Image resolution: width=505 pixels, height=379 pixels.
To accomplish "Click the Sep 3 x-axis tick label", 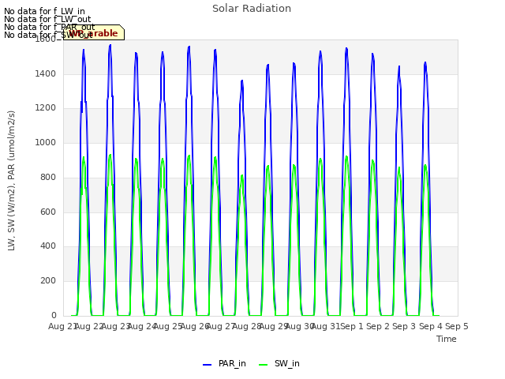I will 404,326.
